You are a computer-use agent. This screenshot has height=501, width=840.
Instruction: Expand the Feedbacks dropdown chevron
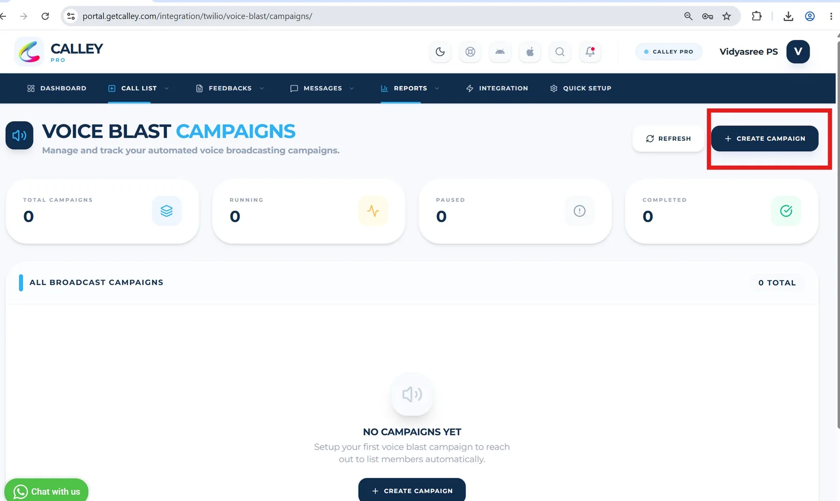261,88
